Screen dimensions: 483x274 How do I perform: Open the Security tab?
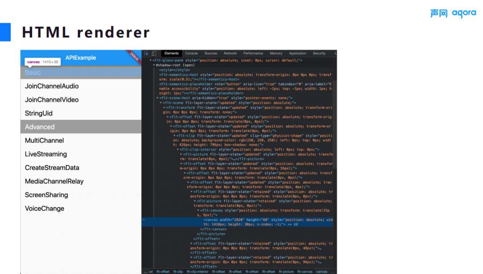point(319,53)
